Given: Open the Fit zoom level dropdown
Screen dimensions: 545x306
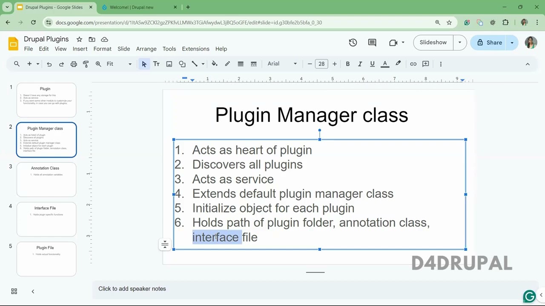Looking at the screenshot, I should click(119, 64).
